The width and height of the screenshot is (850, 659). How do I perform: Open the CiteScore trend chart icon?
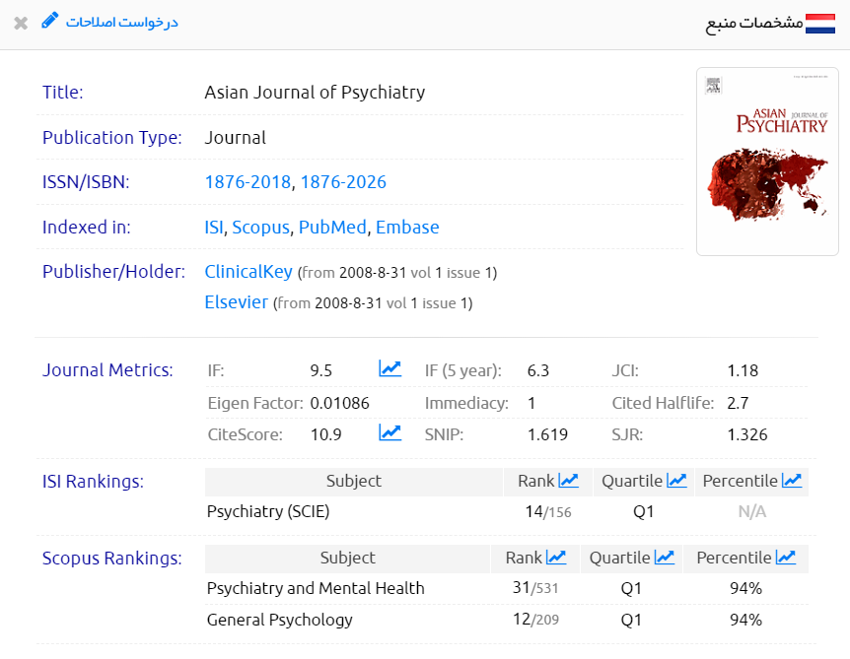(x=390, y=432)
